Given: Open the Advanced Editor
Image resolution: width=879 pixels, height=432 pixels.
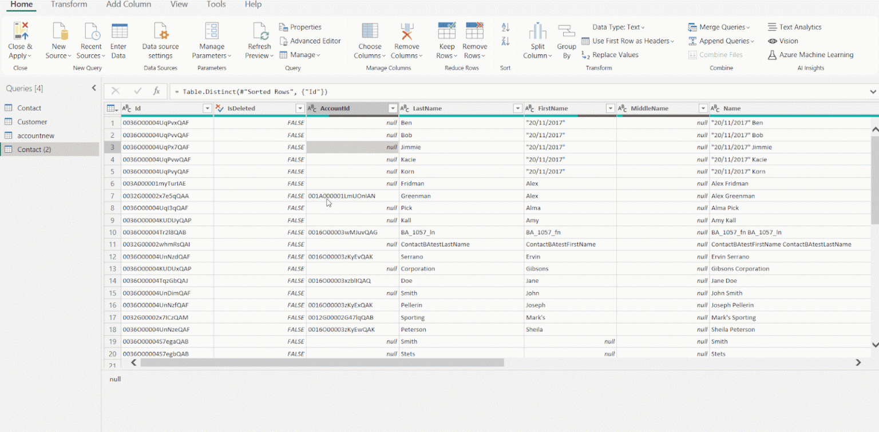Looking at the screenshot, I should click(310, 41).
